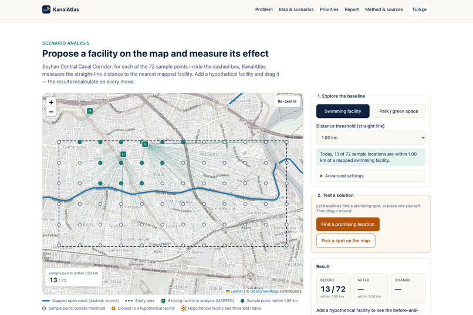This screenshot has height=315, width=473.
Task: Click 'Sample point: within 1.00 km' legend entry
Action: point(269,300)
